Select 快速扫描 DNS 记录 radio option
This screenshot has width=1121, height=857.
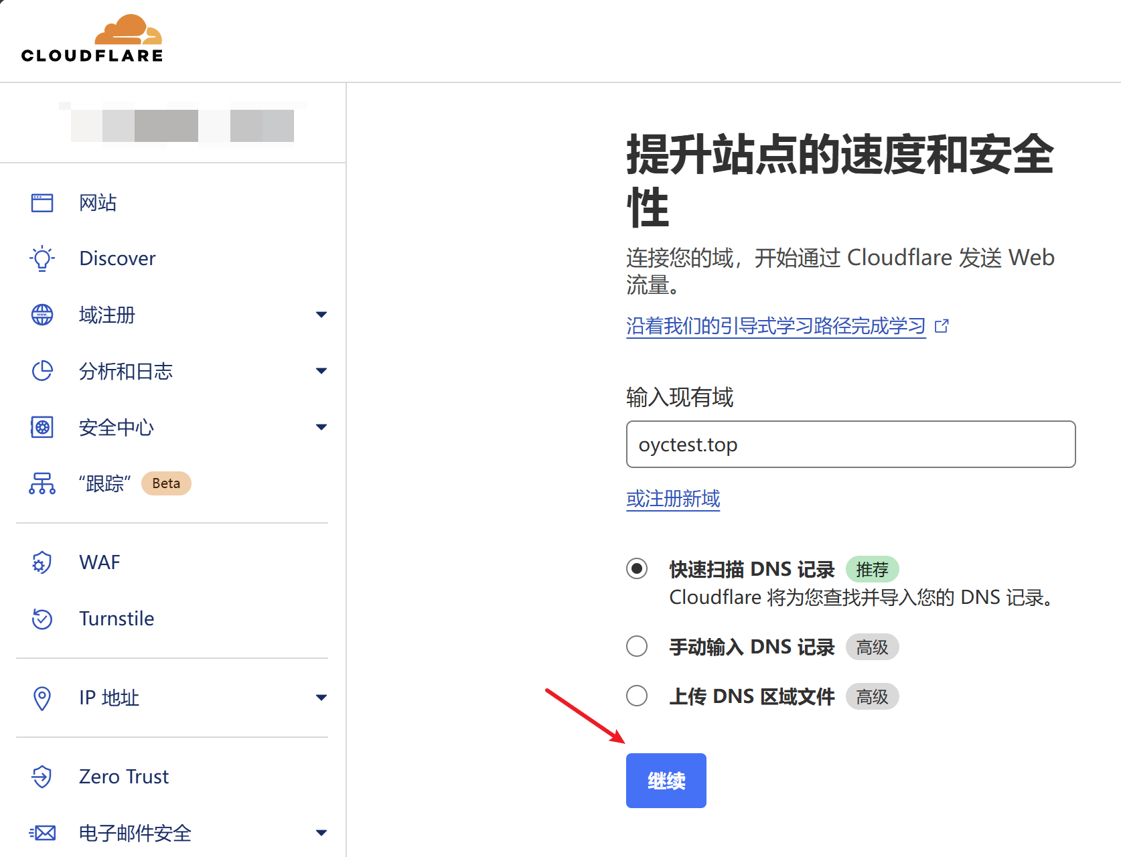pos(637,569)
